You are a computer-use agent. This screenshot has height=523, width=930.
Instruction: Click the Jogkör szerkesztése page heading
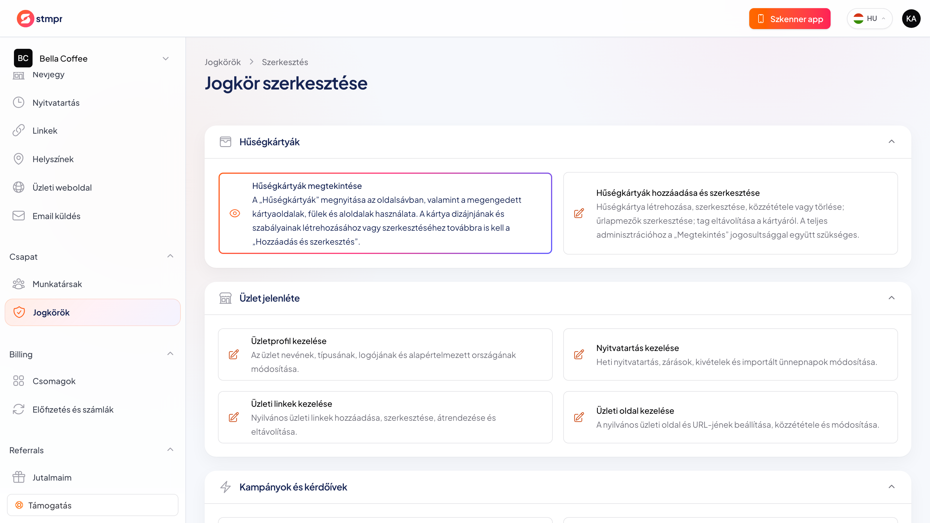286,83
